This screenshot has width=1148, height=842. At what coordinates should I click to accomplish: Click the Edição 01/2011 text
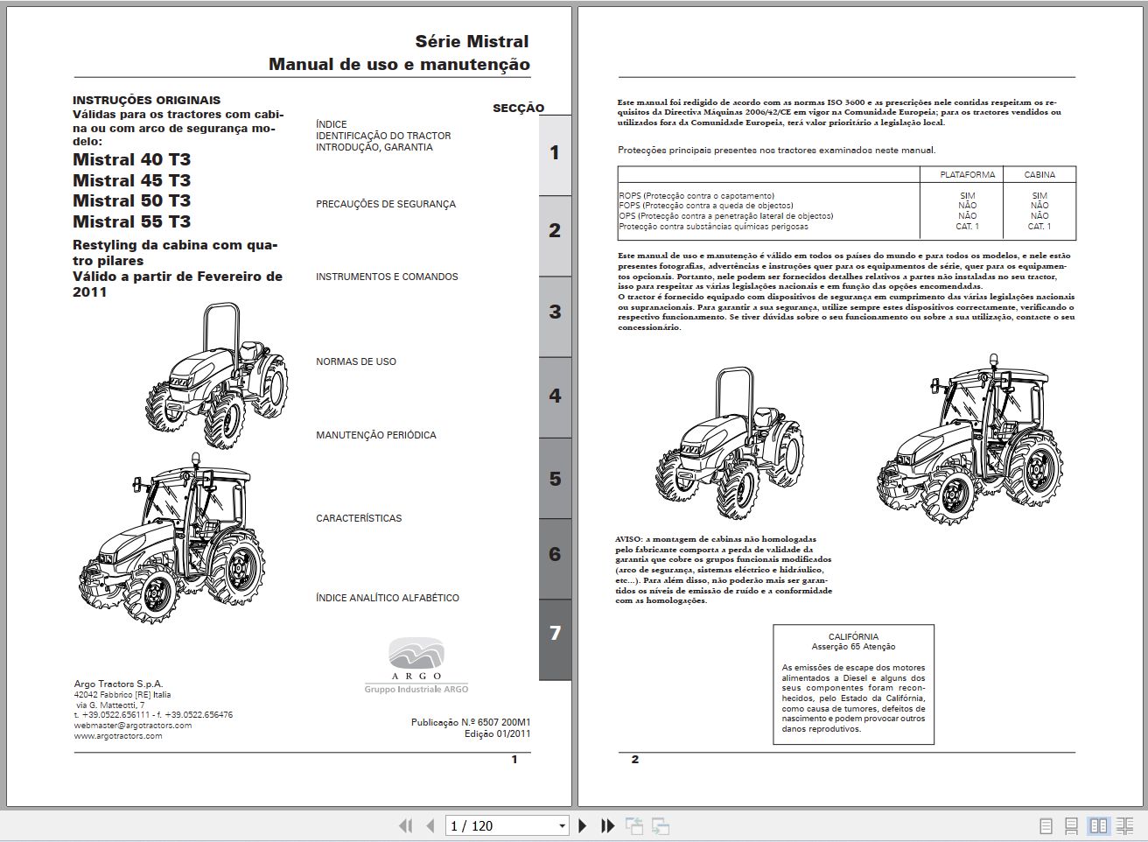click(x=497, y=733)
